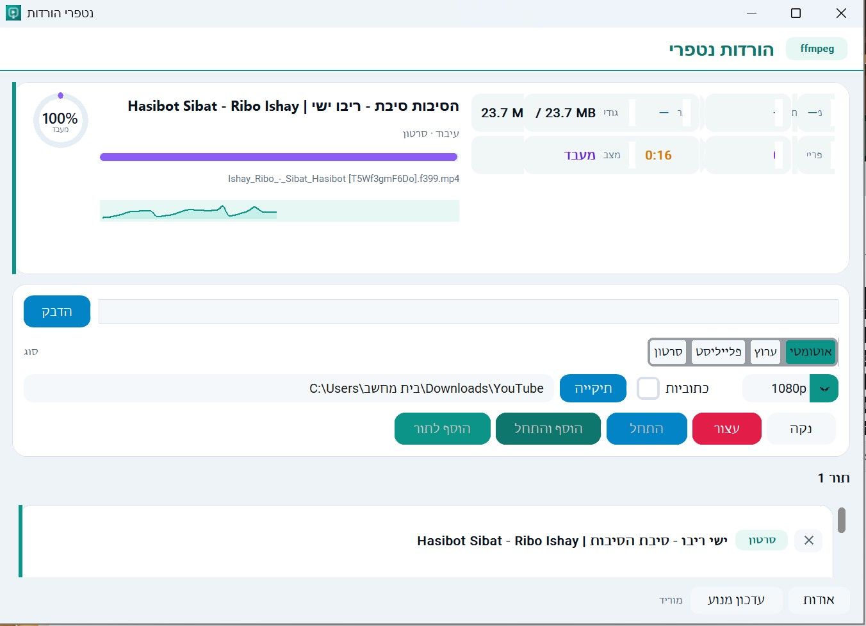Minimize the window
This screenshot has height=626, width=866.
coord(751,13)
